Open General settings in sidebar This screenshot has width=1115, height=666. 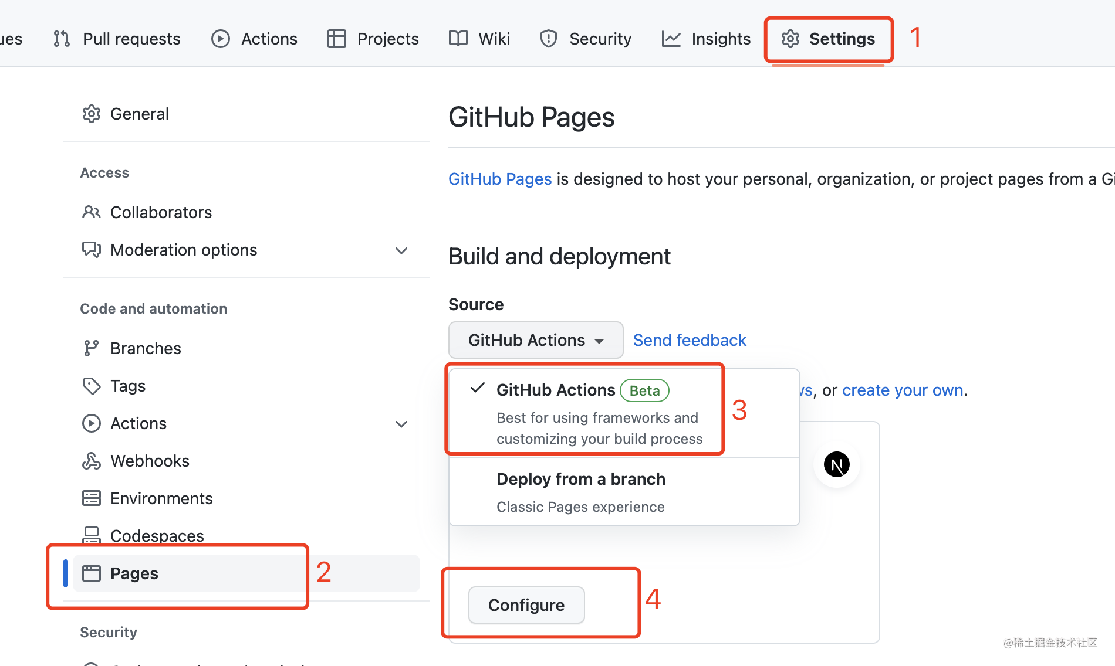click(246, 114)
